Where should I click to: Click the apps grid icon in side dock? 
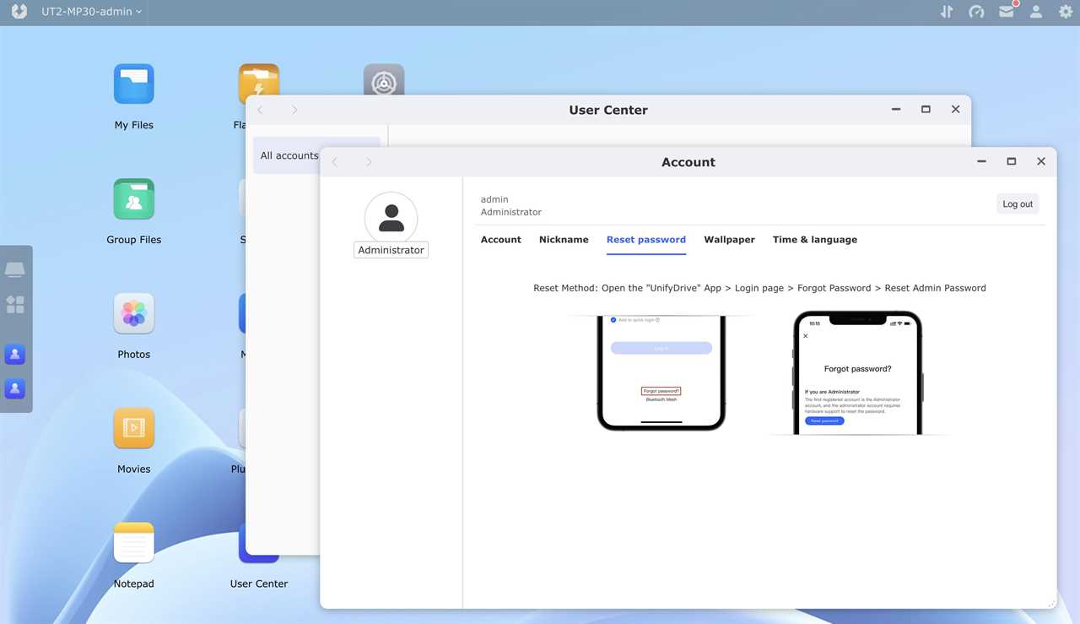point(15,305)
